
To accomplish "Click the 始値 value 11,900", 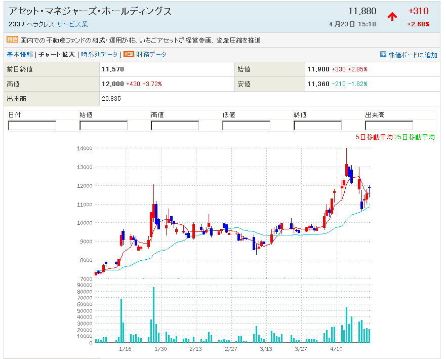I will point(318,69).
